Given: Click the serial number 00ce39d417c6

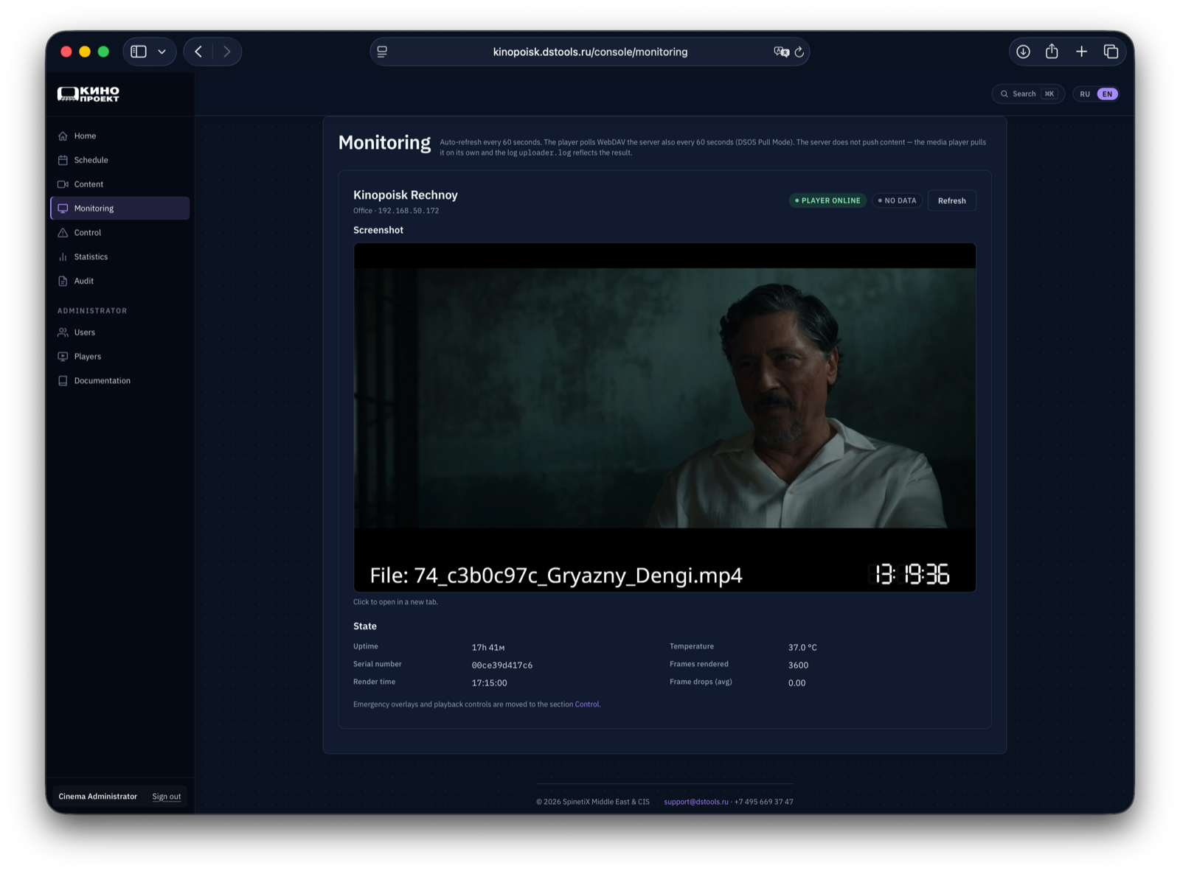Looking at the screenshot, I should tap(502, 665).
